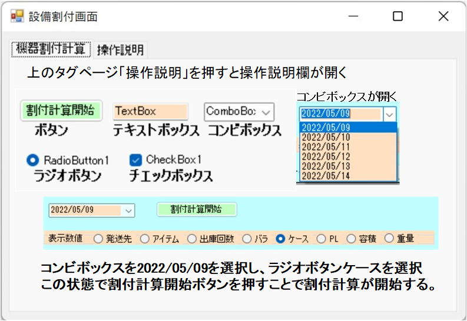Viewport: 467px width, 321px height.
Task: Pick 2022/05/12 in the date list
Action: [x=325, y=156]
